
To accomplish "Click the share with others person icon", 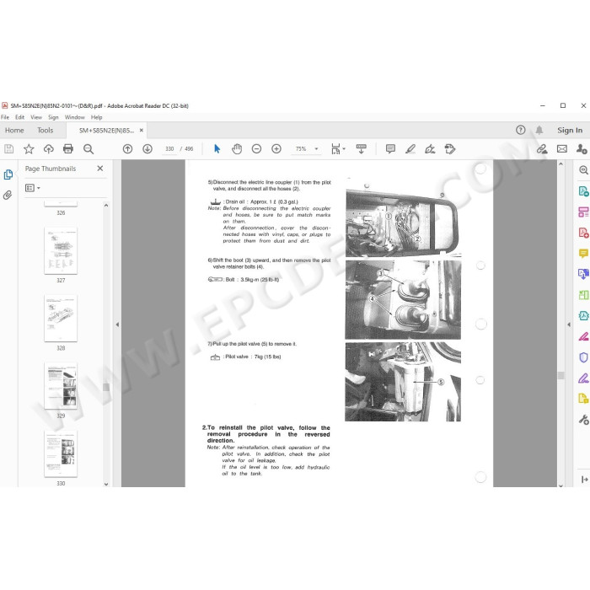I will point(582,149).
